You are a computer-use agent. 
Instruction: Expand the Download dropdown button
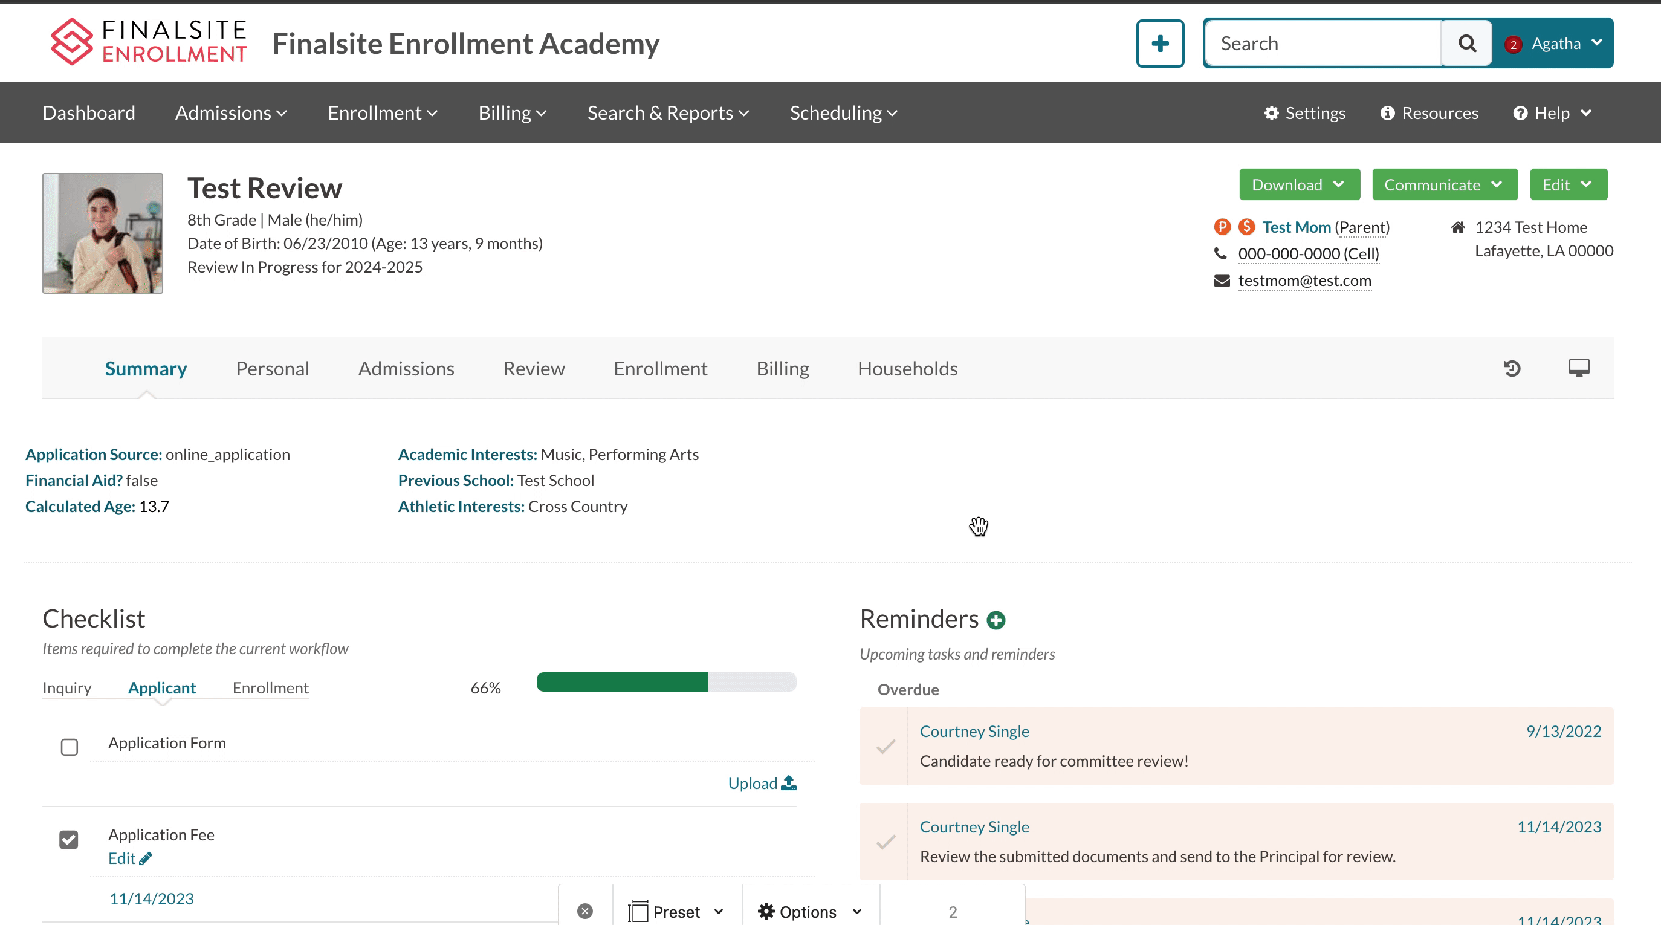[x=1298, y=185]
